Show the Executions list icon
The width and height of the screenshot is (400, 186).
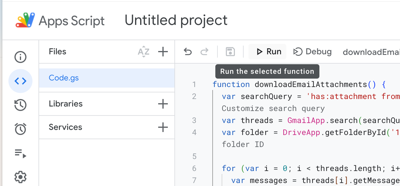coord(20,154)
